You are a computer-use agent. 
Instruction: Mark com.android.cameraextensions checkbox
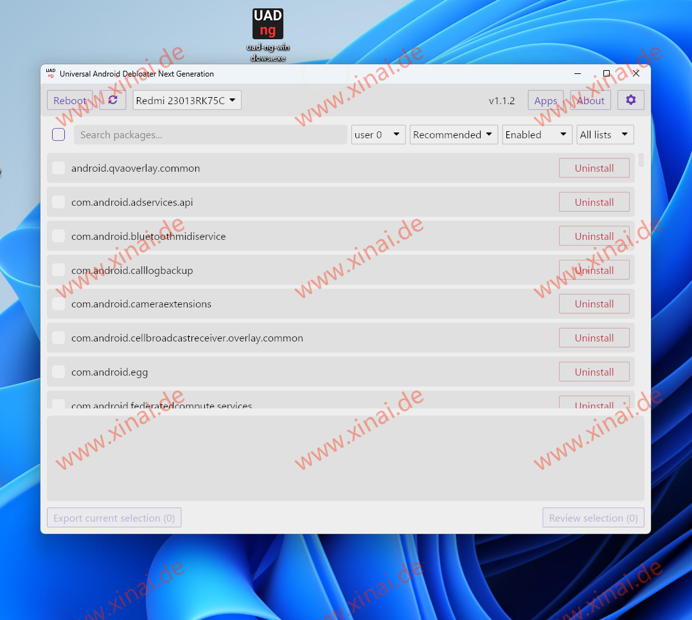[58, 304]
